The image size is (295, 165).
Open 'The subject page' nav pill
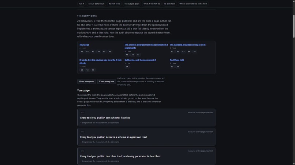pyautogui.click(x=132, y=4)
